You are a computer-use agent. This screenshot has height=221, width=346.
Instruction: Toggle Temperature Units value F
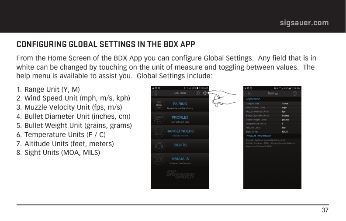tap(283, 124)
